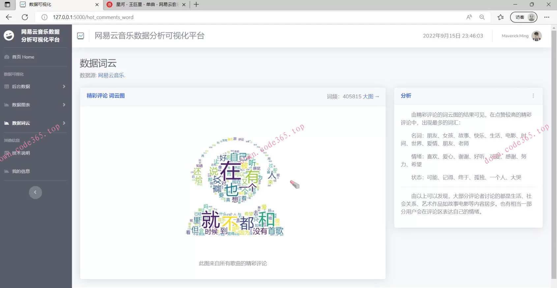The width and height of the screenshot is (557, 288).
Task: Open the site info icon in the address bar
Action: point(44,17)
